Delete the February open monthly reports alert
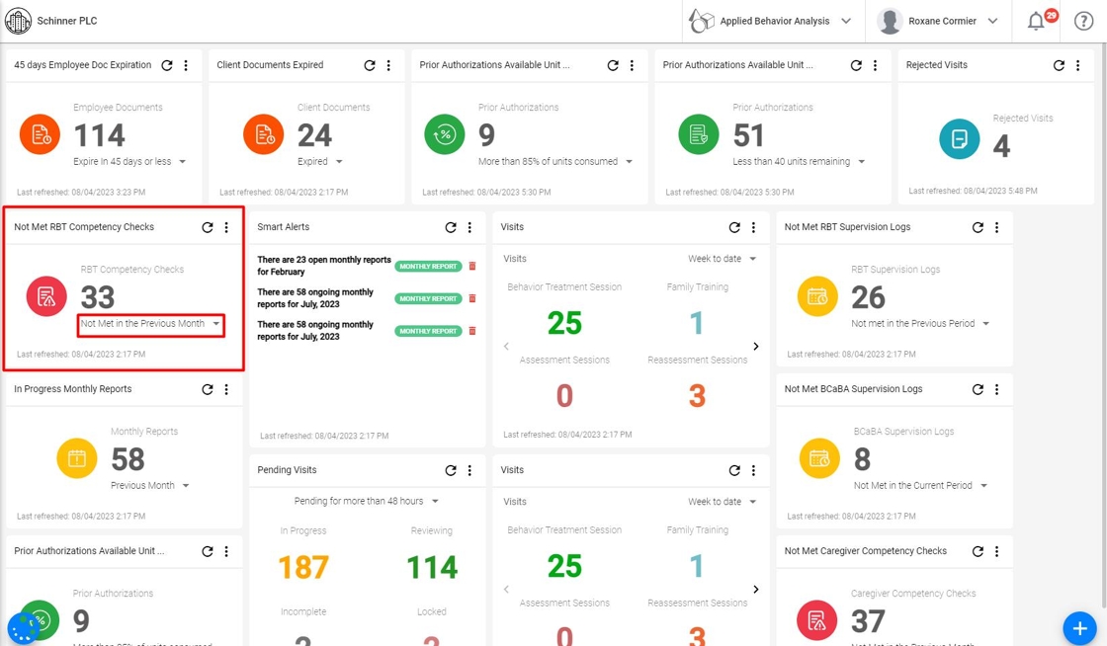This screenshot has width=1107, height=646. [472, 266]
